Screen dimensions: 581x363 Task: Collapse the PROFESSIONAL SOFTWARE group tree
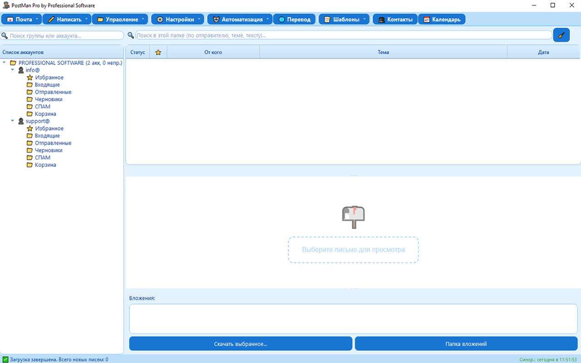click(x=5, y=63)
